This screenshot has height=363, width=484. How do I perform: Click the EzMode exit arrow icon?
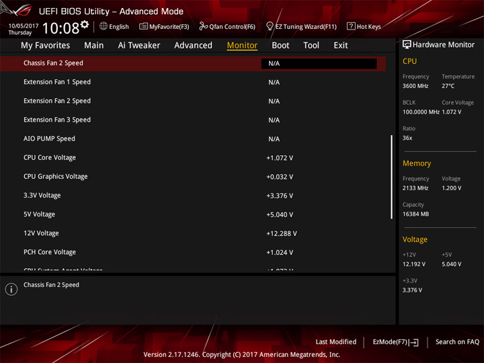click(414, 342)
